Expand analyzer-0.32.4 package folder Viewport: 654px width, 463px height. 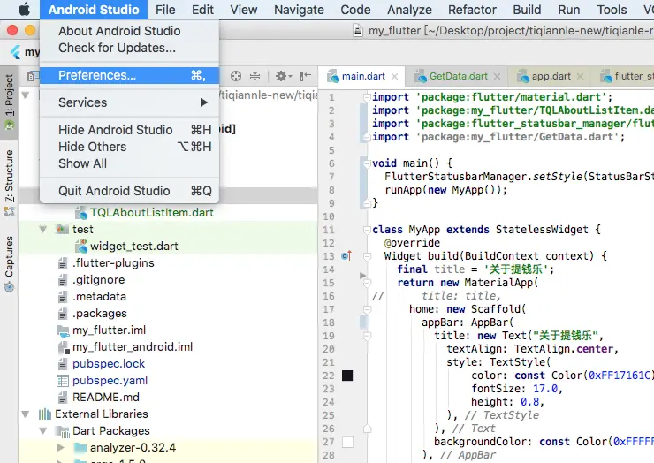click(x=61, y=448)
